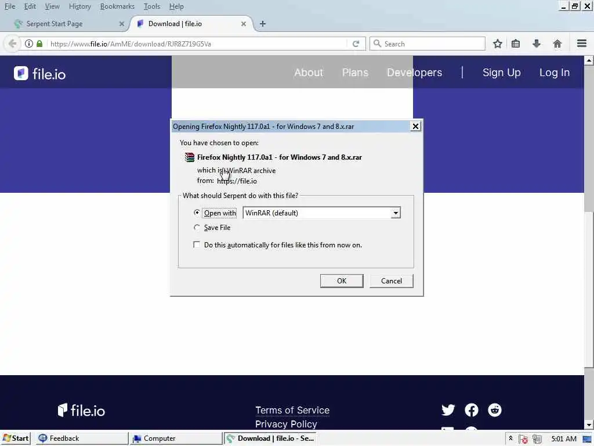
Task: Open the Plans link
Action: tap(355, 73)
